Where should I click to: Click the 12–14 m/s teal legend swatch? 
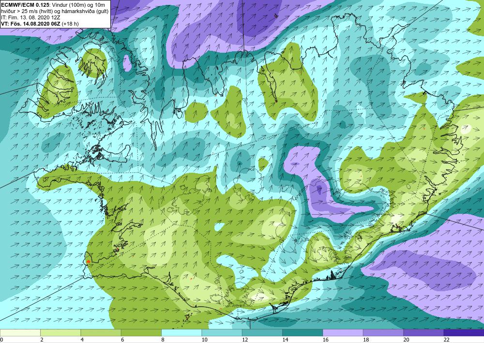[x=262, y=332]
